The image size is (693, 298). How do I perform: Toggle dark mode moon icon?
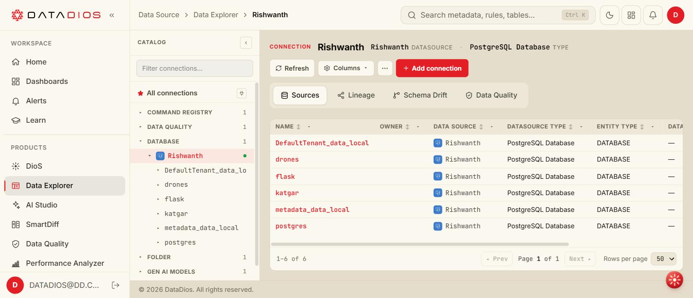click(x=609, y=15)
